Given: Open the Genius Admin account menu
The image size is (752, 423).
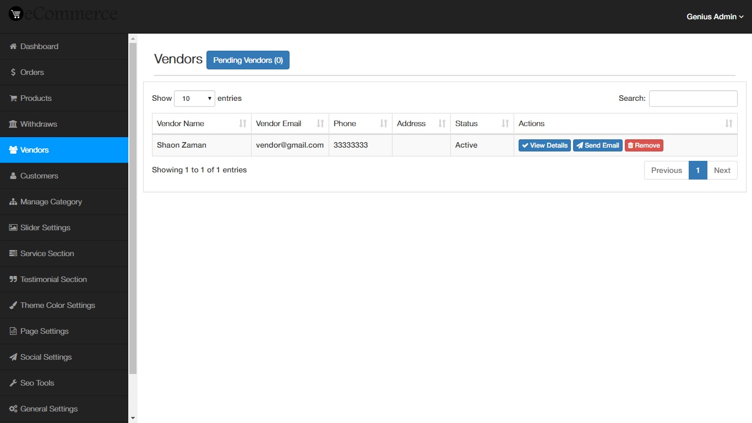Looking at the screenshot, I should (x=714, y=17).
